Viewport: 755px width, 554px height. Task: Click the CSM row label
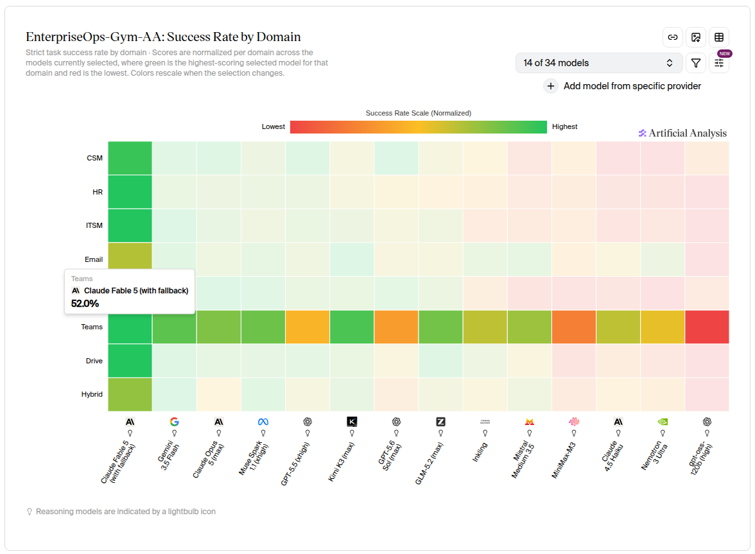point(94,158)
